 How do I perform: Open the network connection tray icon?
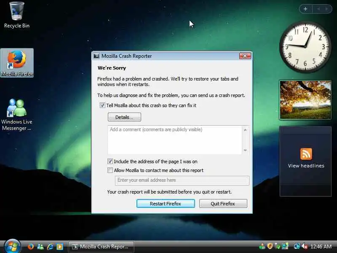(x=297, y=246)
